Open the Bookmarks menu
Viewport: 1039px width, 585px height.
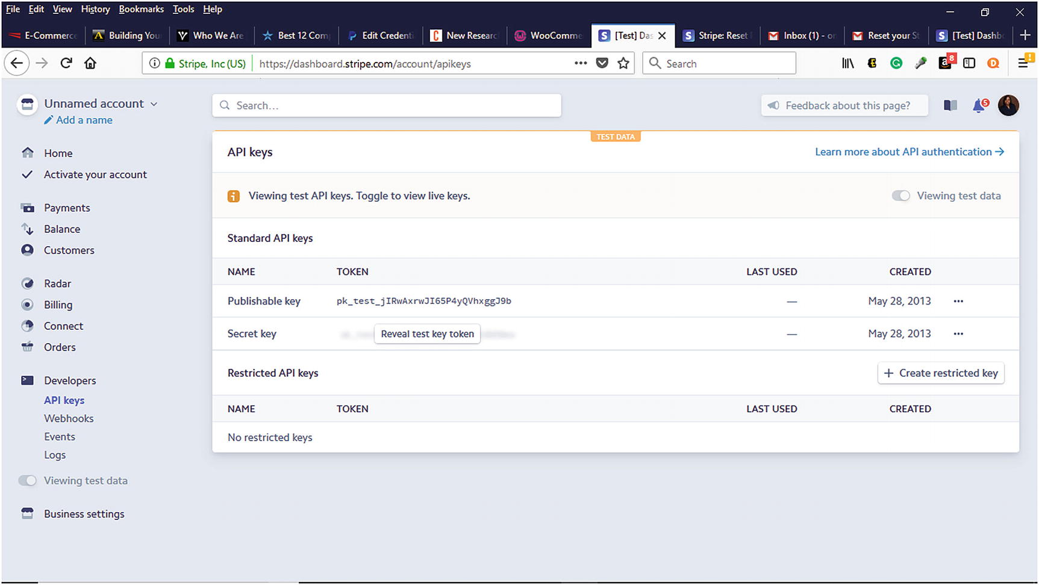click(141, 9)
